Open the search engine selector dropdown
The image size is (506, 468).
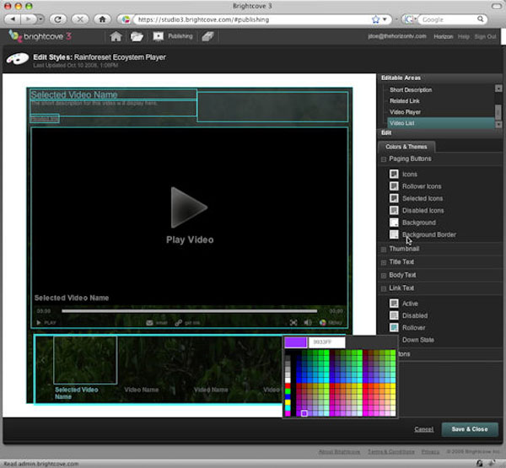click(x=410, y=19)
